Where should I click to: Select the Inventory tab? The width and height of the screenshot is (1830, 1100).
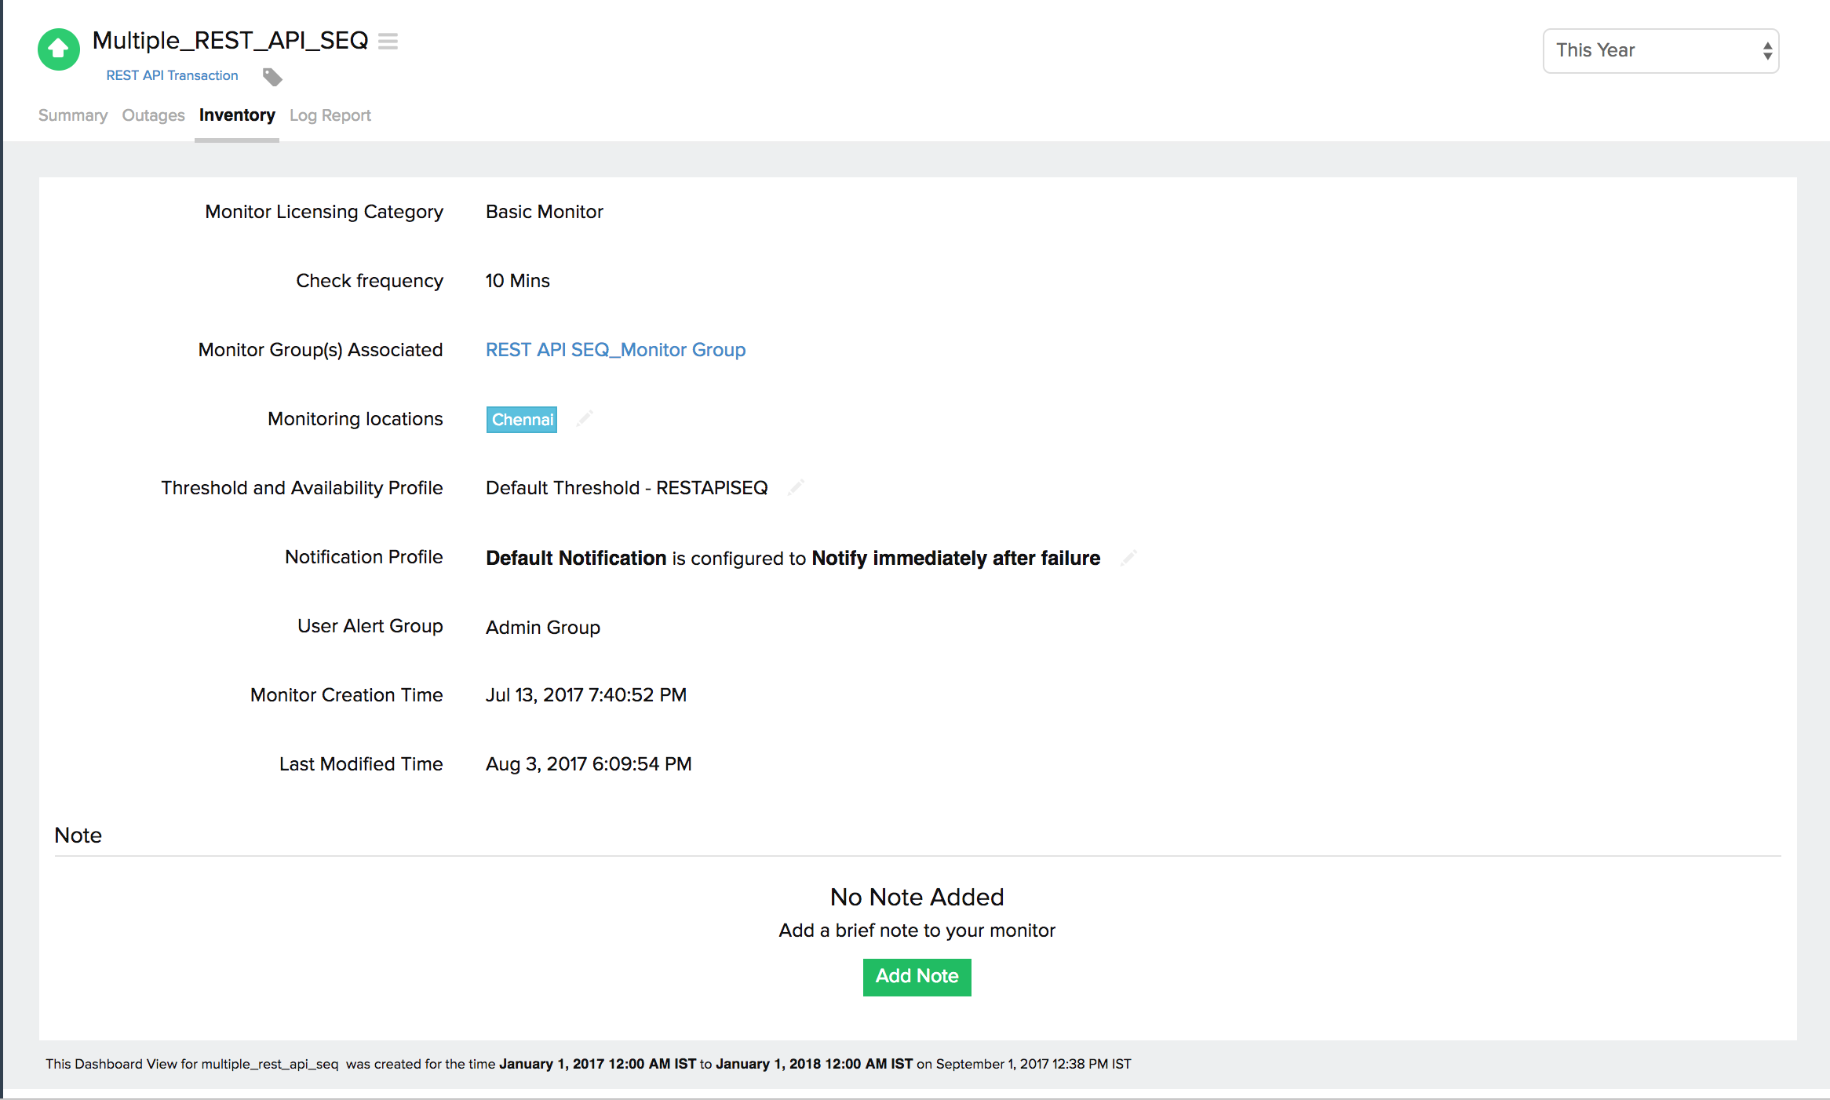pyautogui.click(x=237, y=115)
